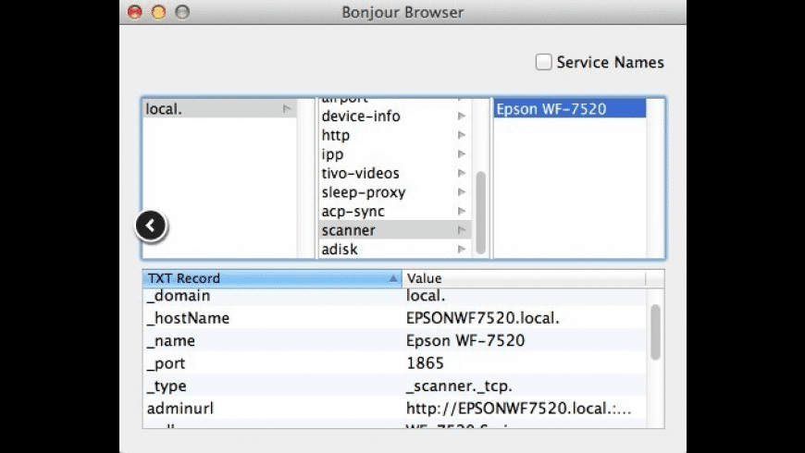Sort by the TXT Record column header
Screen dimensions: 805x453
[x=272, y=278]
